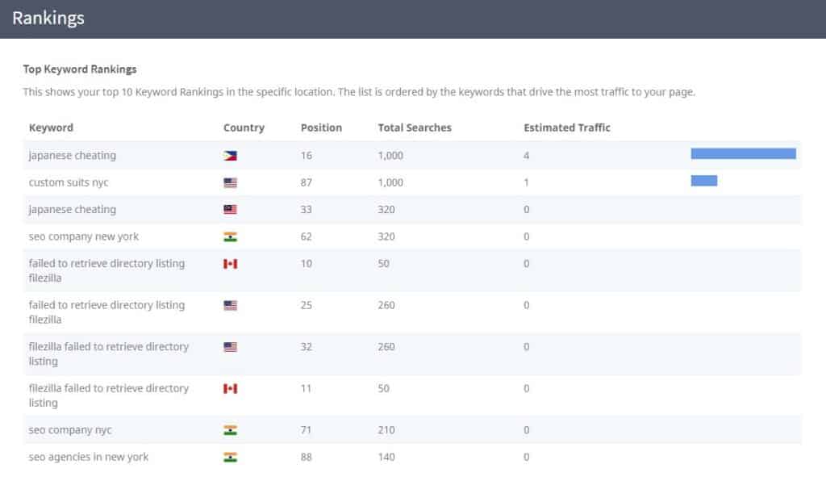Click the Country column header
This screenshot has height=481, width=826.
pos(244,128)
